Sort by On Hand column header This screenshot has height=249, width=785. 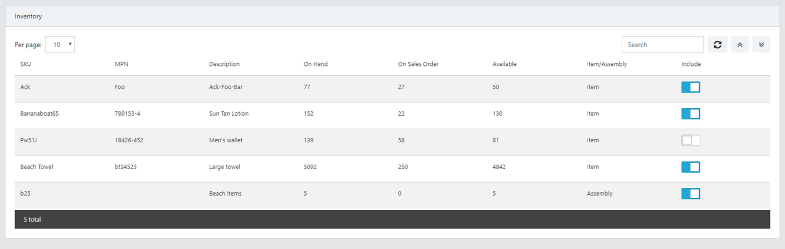coord(316,64)
